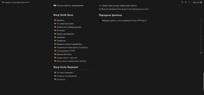Viewport: 204px width, 95px height.
Task: Open Подключение через прокси (FoxyProxy) page
Action: click(72, 47)
